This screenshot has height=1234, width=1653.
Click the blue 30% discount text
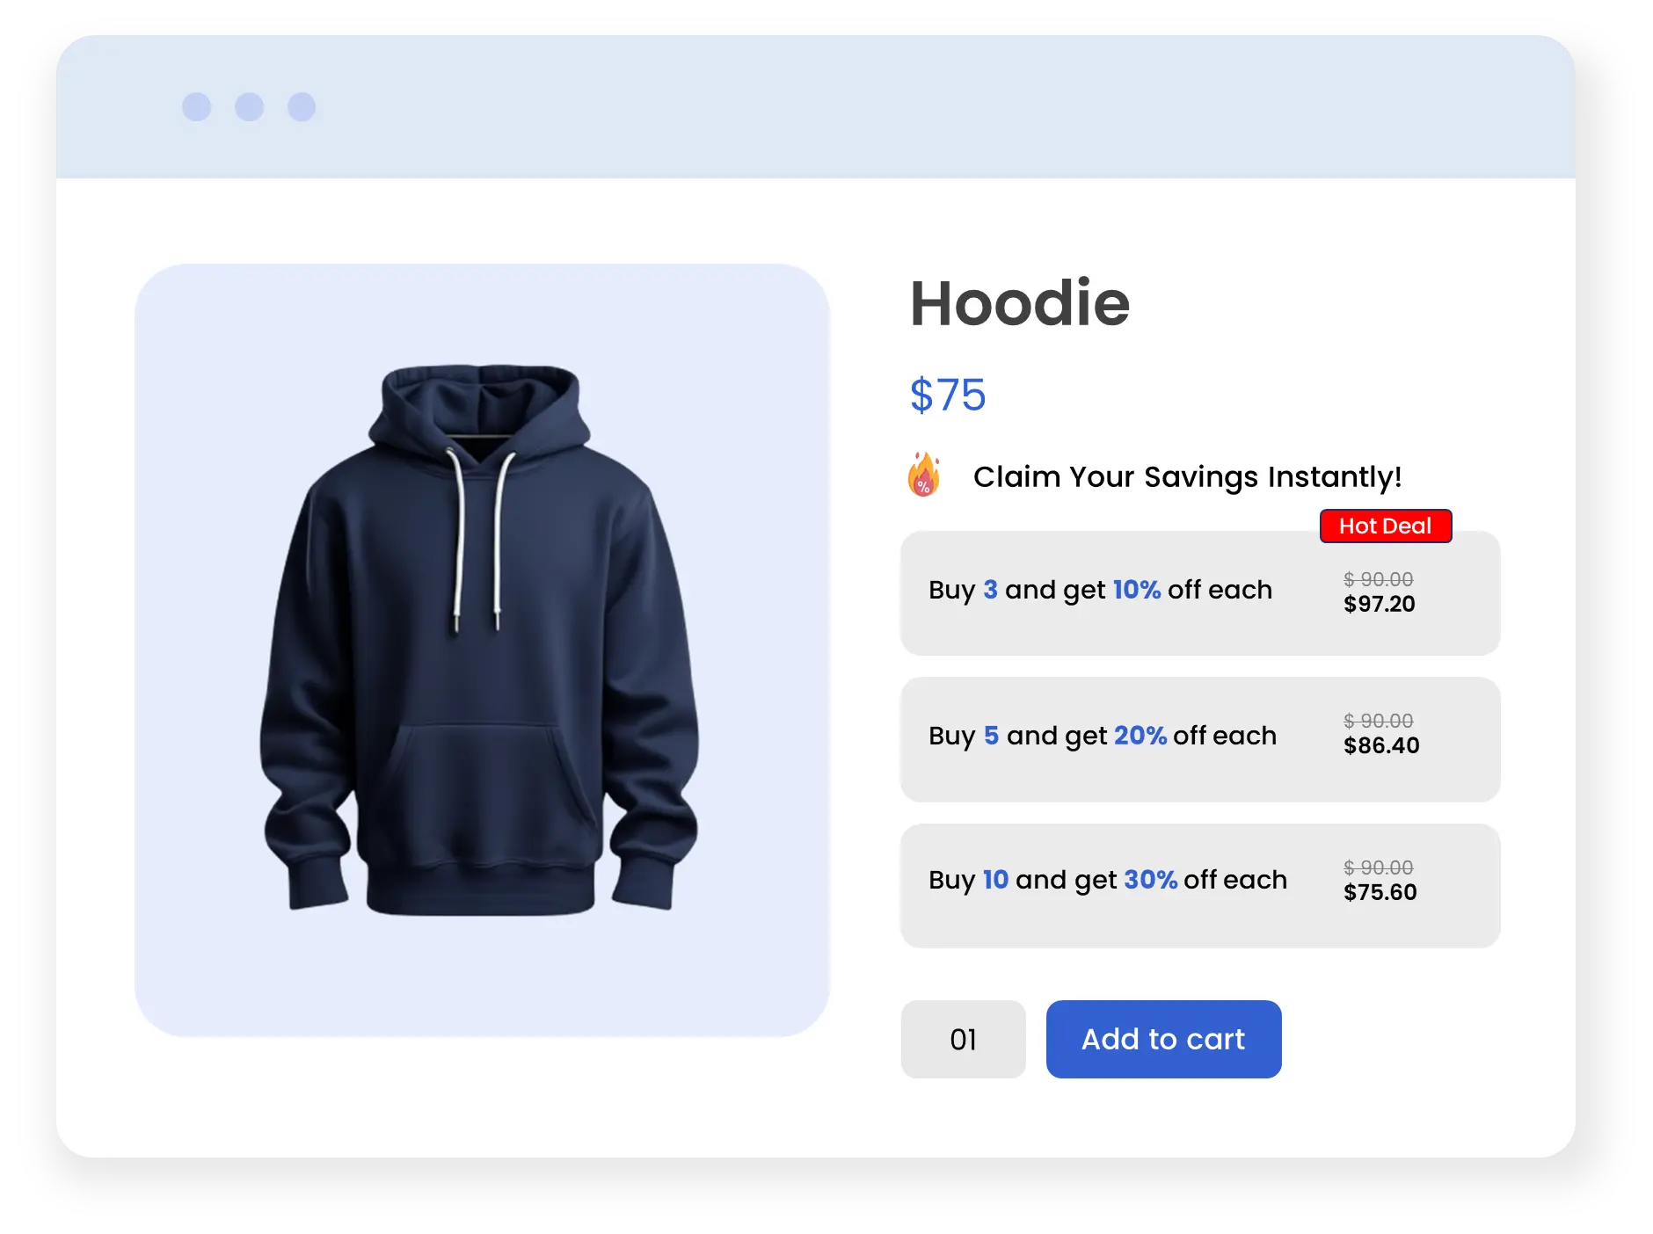(1151, 879)
